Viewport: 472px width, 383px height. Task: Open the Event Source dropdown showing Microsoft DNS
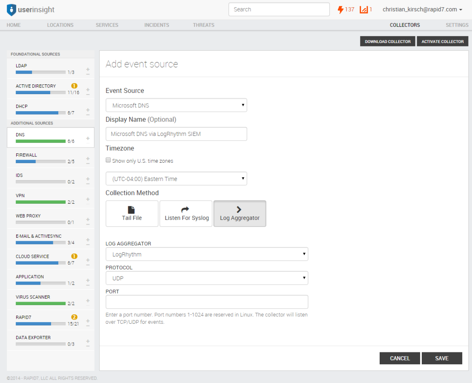[x=176, y=105]
